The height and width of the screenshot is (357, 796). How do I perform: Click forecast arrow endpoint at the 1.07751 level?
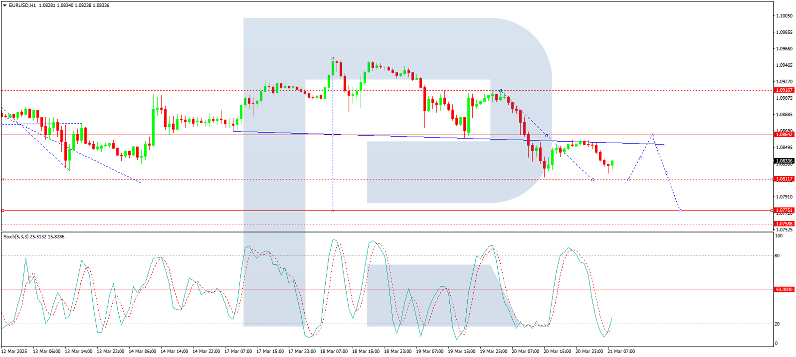pos(680,211)
